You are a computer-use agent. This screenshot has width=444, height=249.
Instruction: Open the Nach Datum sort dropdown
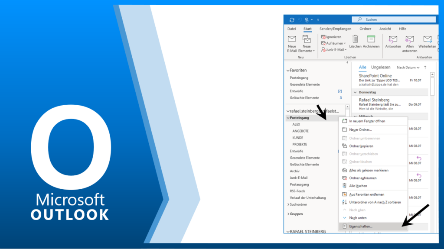coord(408,68)
